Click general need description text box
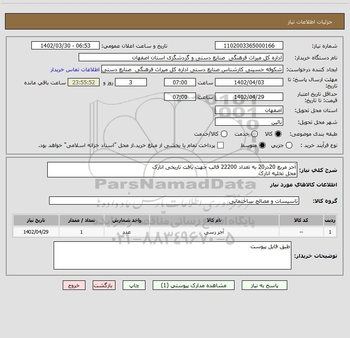Screen dimensions: 350x338 tap(172, 170)
